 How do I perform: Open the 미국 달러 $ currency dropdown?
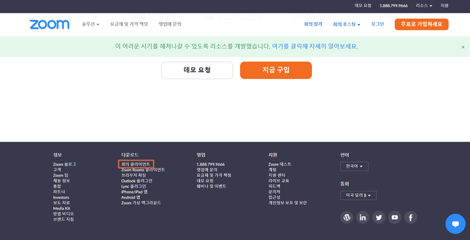click(x=358, y=195)
